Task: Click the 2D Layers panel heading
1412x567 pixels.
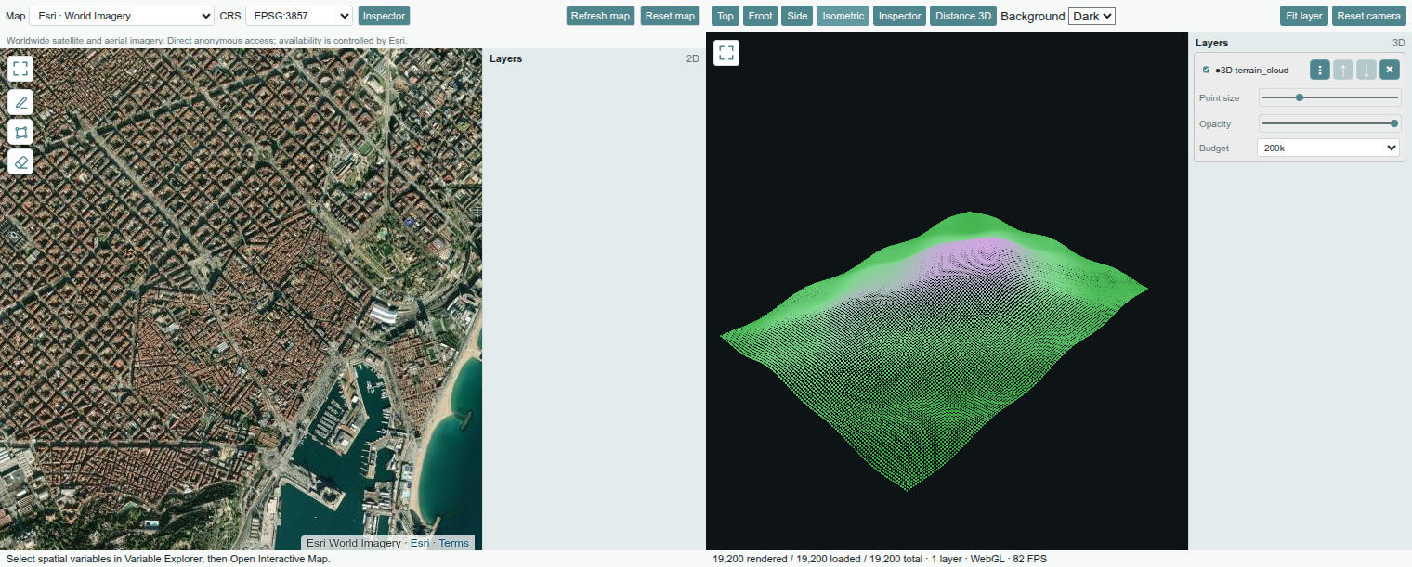Action: pyautogui.click(x=505, y=58)
